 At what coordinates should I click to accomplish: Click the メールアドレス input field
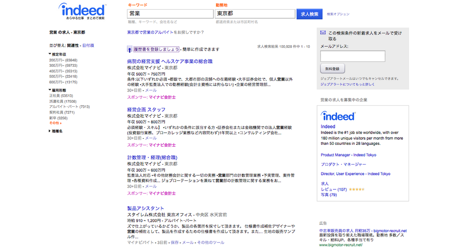click(353, 56)
